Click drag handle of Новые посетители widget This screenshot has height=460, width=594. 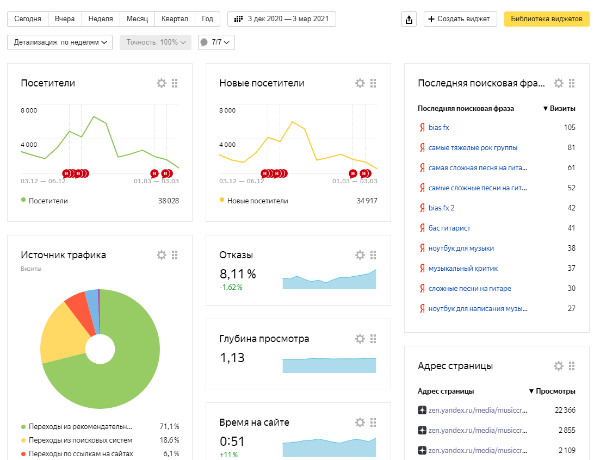tap(373, 83)
